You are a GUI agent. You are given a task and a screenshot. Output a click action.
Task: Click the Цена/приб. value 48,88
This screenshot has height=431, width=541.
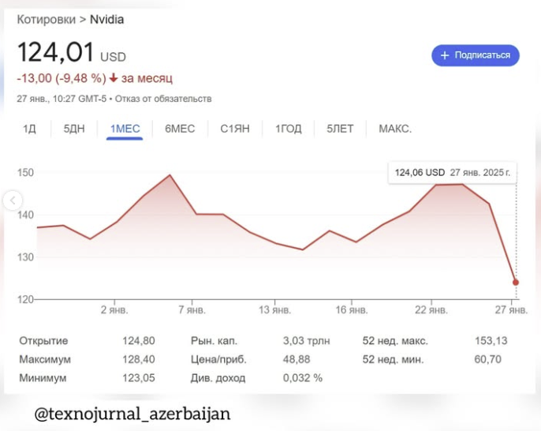[x=297, y=359]
